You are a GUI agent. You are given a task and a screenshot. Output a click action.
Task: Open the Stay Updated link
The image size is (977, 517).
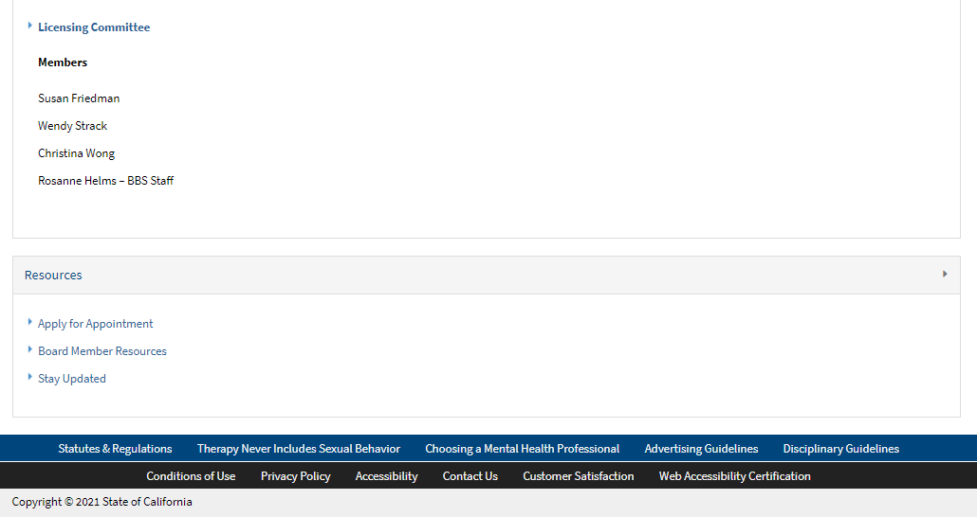[72, 379]
